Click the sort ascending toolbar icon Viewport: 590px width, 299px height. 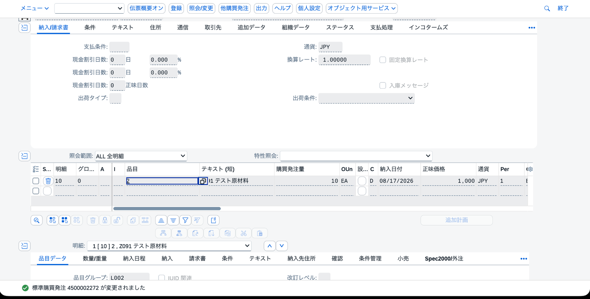[x=161, y=220]
